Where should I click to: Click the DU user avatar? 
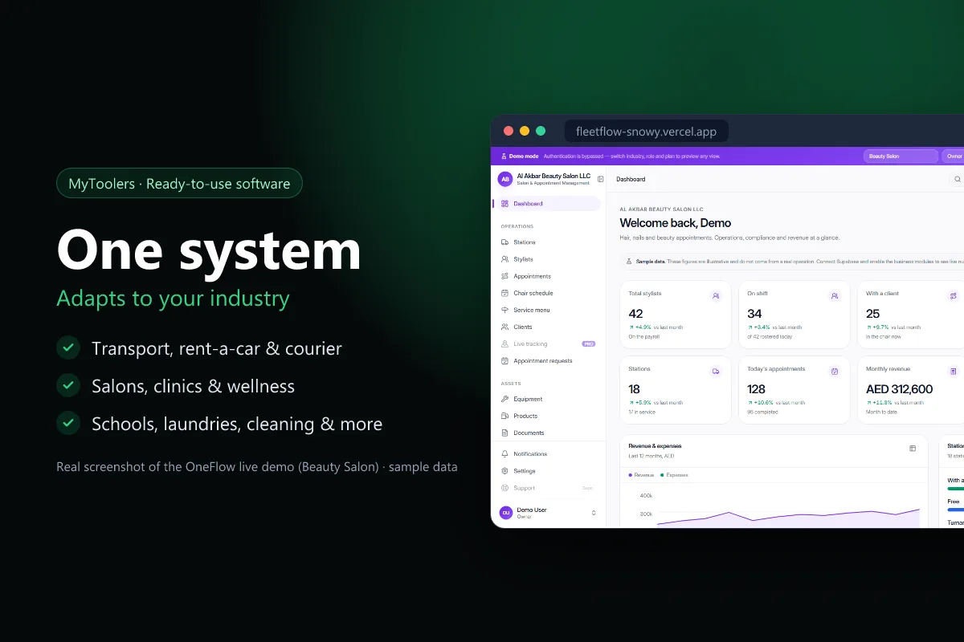pos(506,512)
